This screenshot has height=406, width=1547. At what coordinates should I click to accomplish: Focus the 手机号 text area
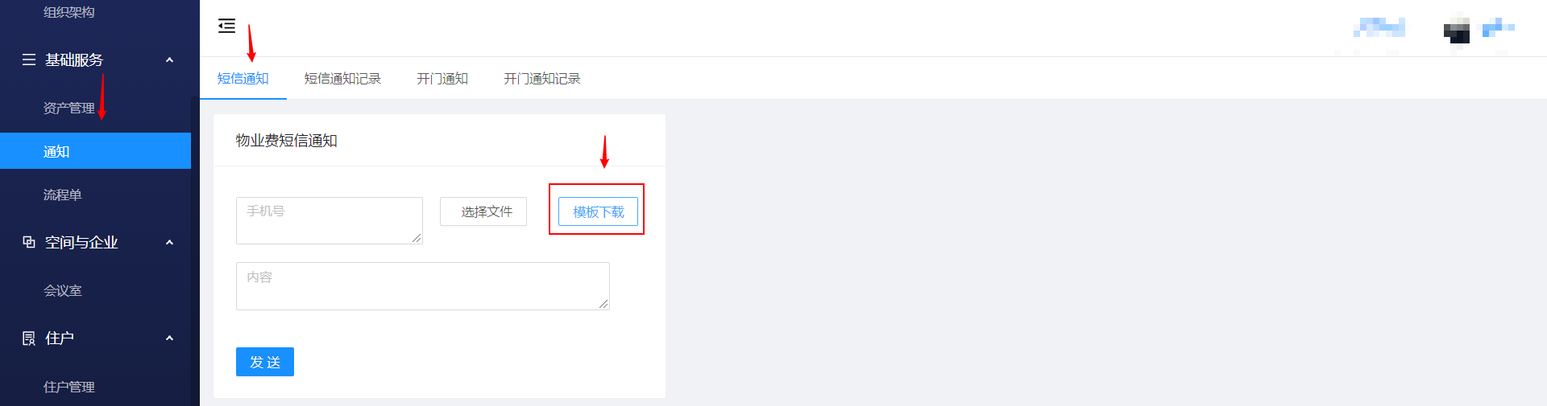pos(330,220)
